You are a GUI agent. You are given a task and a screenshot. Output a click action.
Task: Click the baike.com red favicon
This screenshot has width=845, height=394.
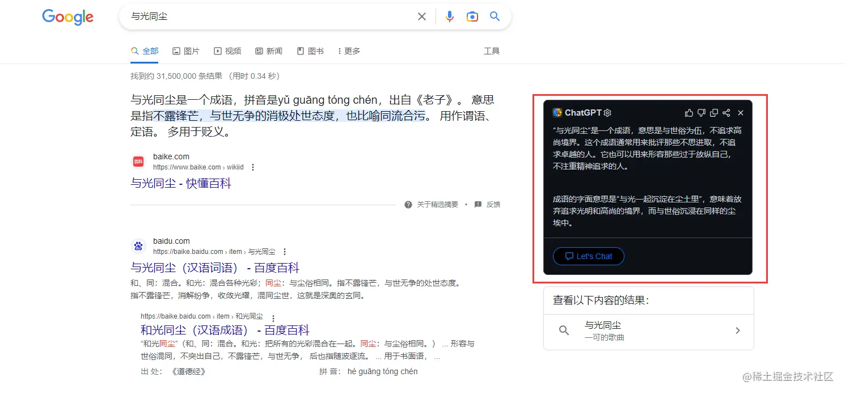[138, 162]
